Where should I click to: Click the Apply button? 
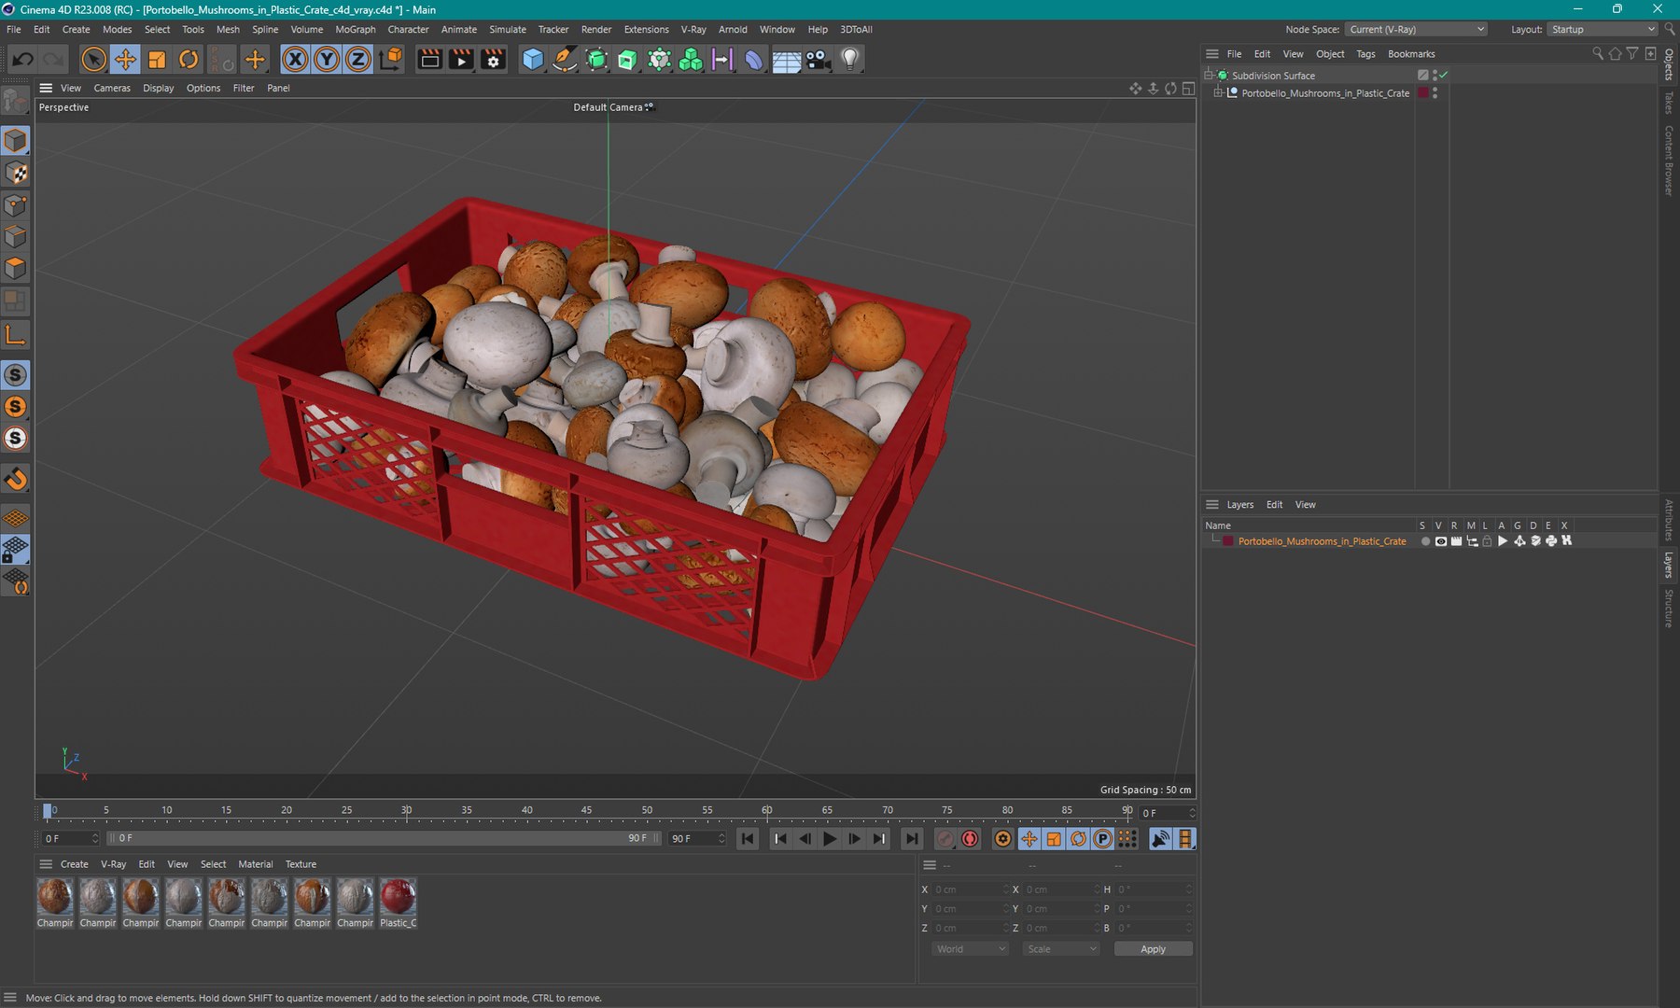pos(1153,949)
